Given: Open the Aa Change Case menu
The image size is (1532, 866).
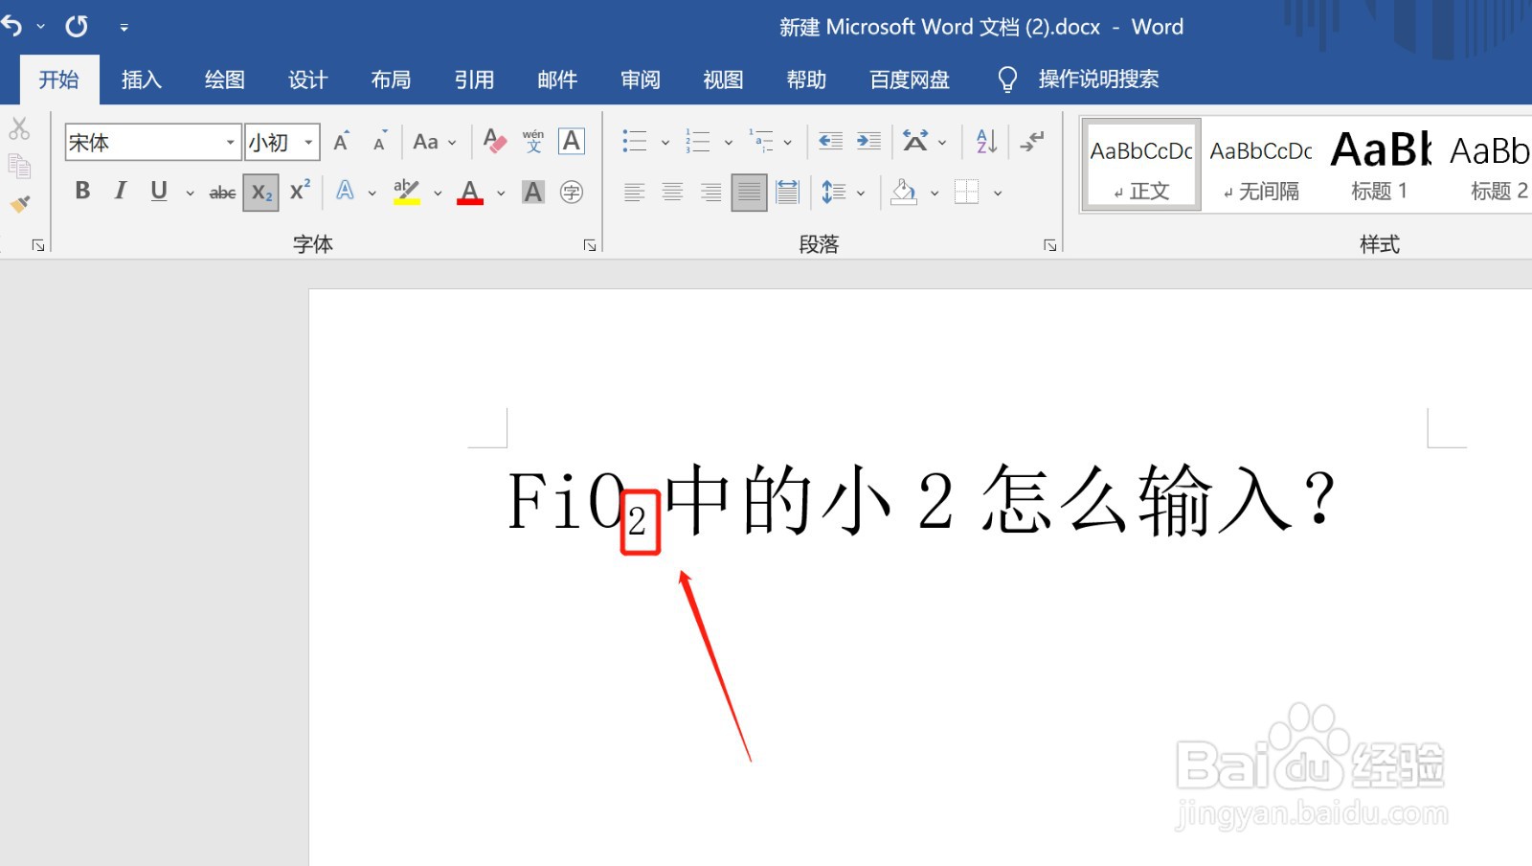Looking at the screenshot, I should [435, 142].
